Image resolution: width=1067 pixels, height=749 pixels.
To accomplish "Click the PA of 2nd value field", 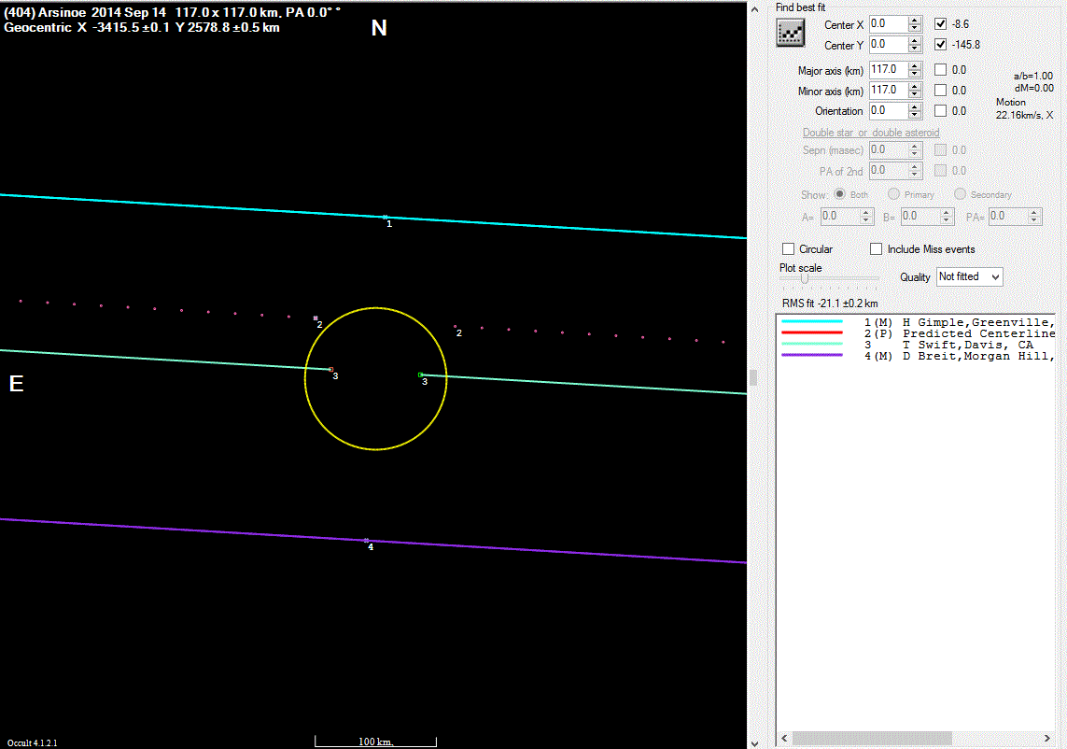I will pyautogui.click(x=889, y=170).
